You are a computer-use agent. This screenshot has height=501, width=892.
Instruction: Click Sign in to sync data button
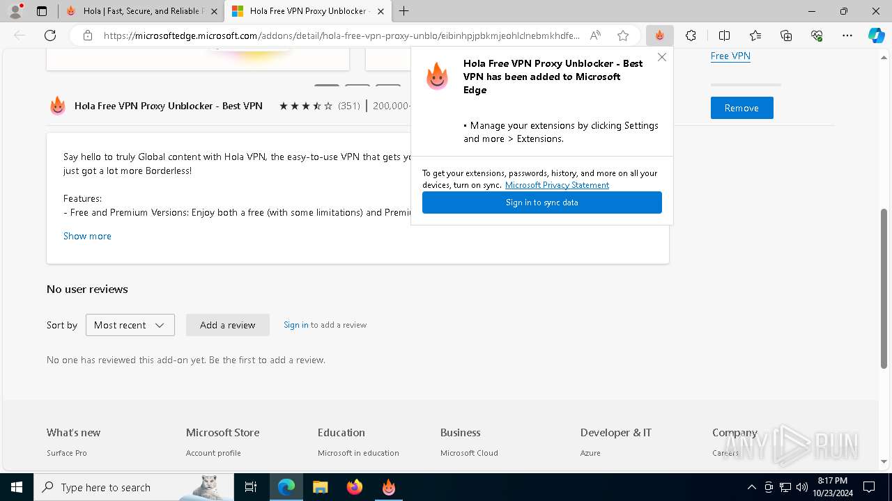click(x=542, y=202)
